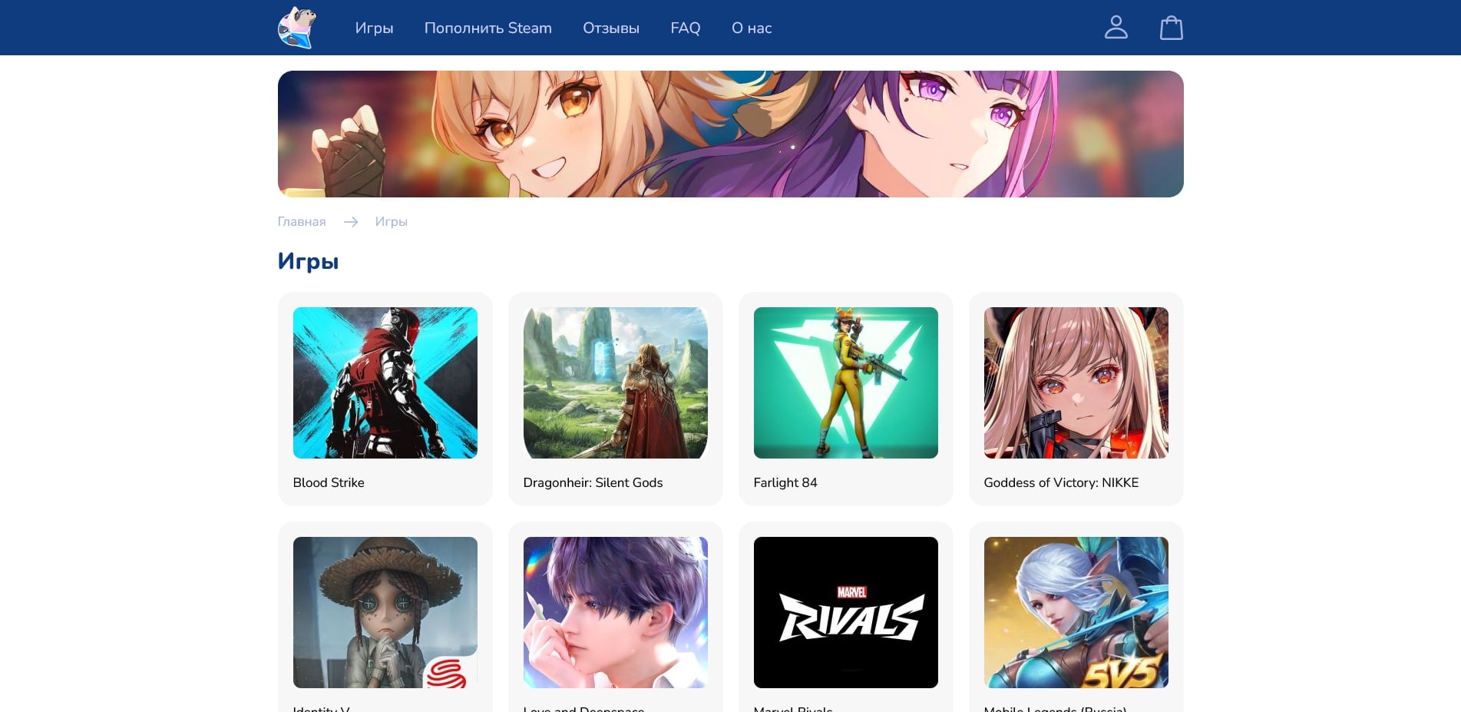Open the Marvel Rivals logo tile
The image size is (1461, 712).
point(845,612)
